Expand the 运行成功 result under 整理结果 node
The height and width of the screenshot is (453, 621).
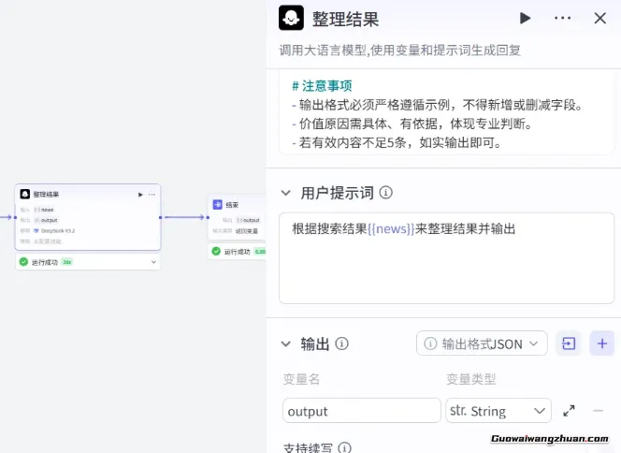pos(153,262)
